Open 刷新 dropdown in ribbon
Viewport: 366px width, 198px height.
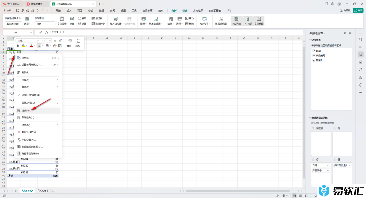click(x=144, y=24)
